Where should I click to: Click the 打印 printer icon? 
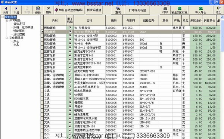(x=165, y=8)
